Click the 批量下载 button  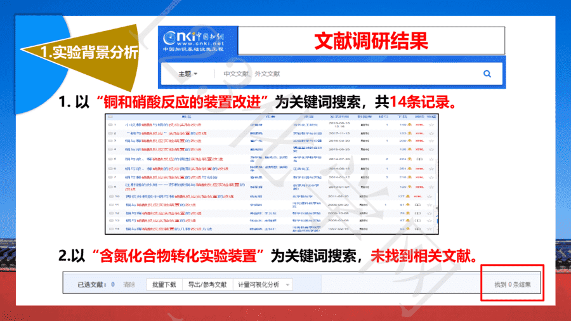[x=164, y=285]
